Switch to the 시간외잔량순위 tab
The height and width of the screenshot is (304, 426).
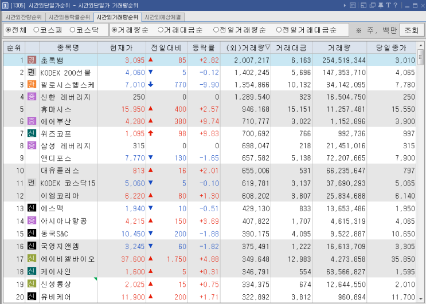(24, 17)
